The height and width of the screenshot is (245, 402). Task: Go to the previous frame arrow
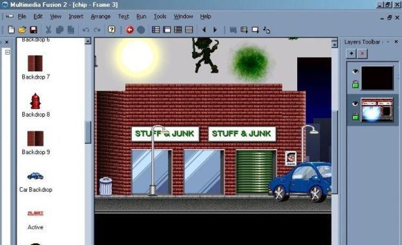pos(204,30)
